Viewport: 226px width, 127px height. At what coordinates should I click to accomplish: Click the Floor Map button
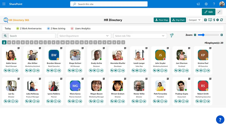tap(161, 20)
